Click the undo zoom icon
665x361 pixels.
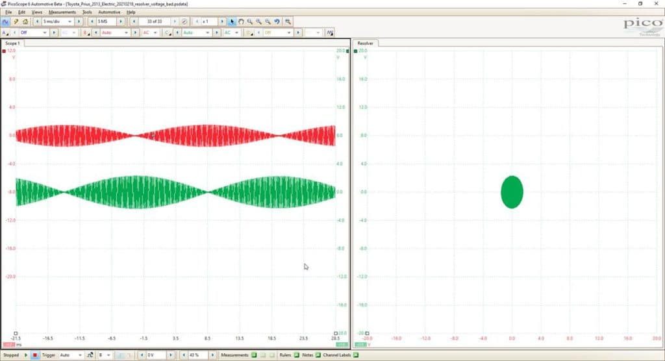(x=277, y=21)
